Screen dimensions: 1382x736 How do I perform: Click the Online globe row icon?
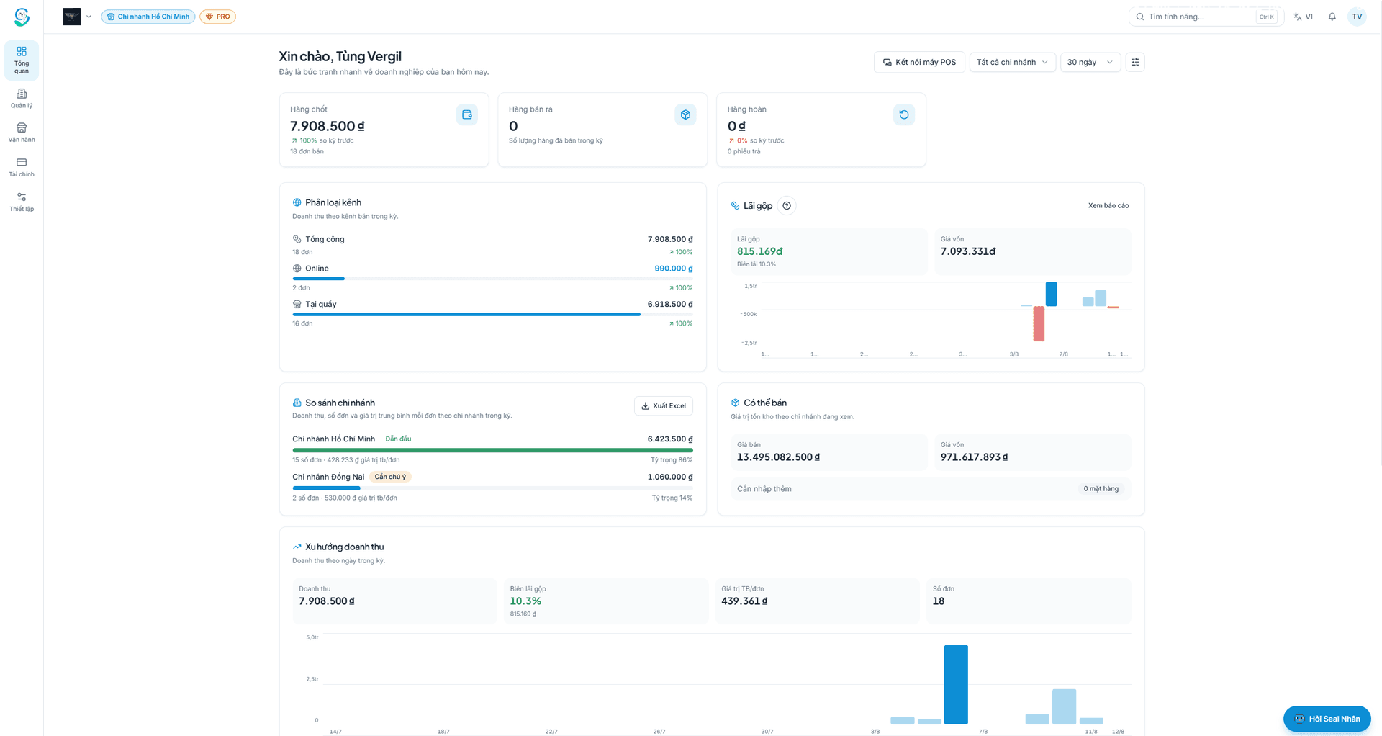(x=297, y=269)
